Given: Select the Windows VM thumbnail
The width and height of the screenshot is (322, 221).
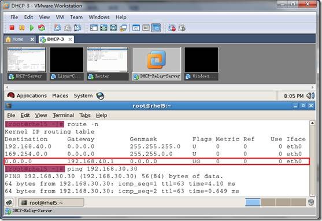Looking at the screenshot, I should 201,64.
